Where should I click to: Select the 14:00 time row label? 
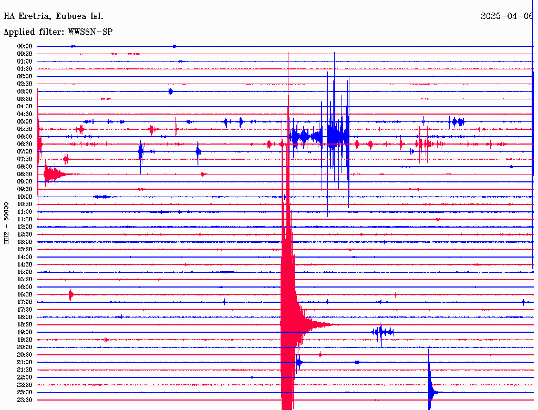click(25, 257)
